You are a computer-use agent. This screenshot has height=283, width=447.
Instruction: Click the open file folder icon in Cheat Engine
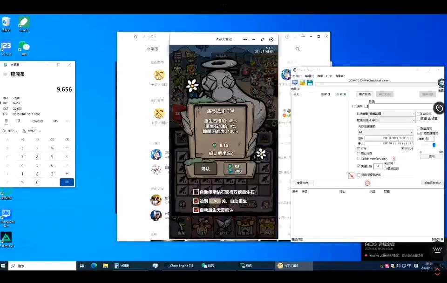[x=303, y=83]
